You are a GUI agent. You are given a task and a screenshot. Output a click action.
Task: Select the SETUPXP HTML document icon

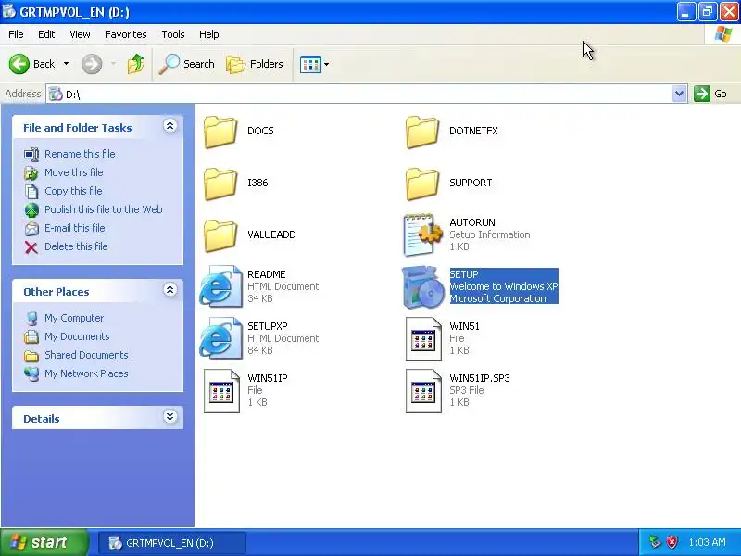click(220, 338)
